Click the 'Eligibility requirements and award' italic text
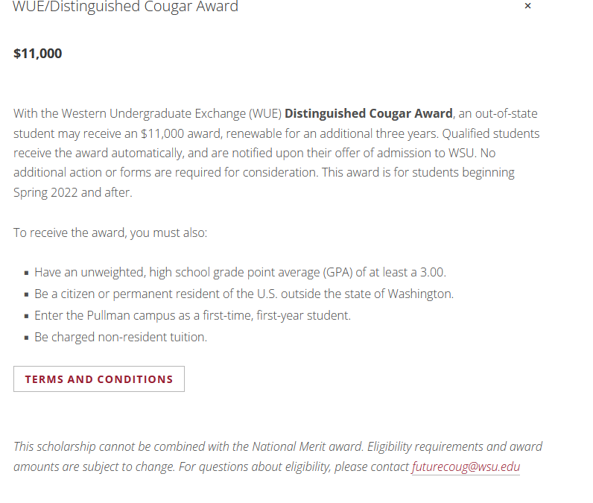The width and height of the screenshot is (593, 503). pos(455,446)
